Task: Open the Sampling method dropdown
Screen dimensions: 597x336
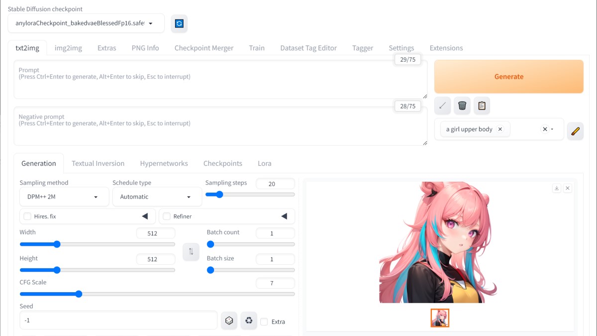Action: pyautogui.click(x=64, y=197)
